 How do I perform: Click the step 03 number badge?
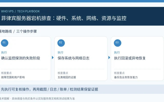(118, 43)
